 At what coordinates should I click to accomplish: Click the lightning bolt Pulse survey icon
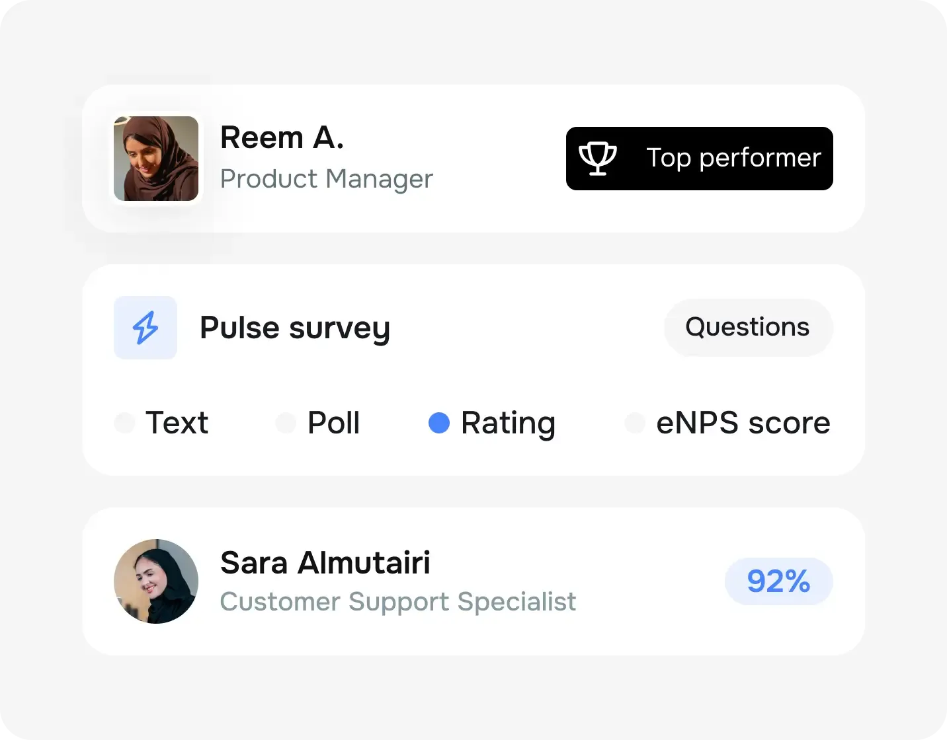point(145,328)
